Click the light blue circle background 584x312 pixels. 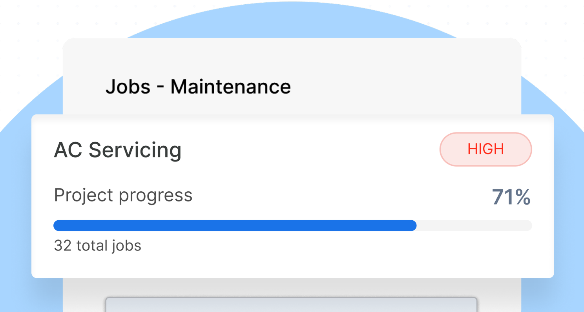tap(557, 98)
